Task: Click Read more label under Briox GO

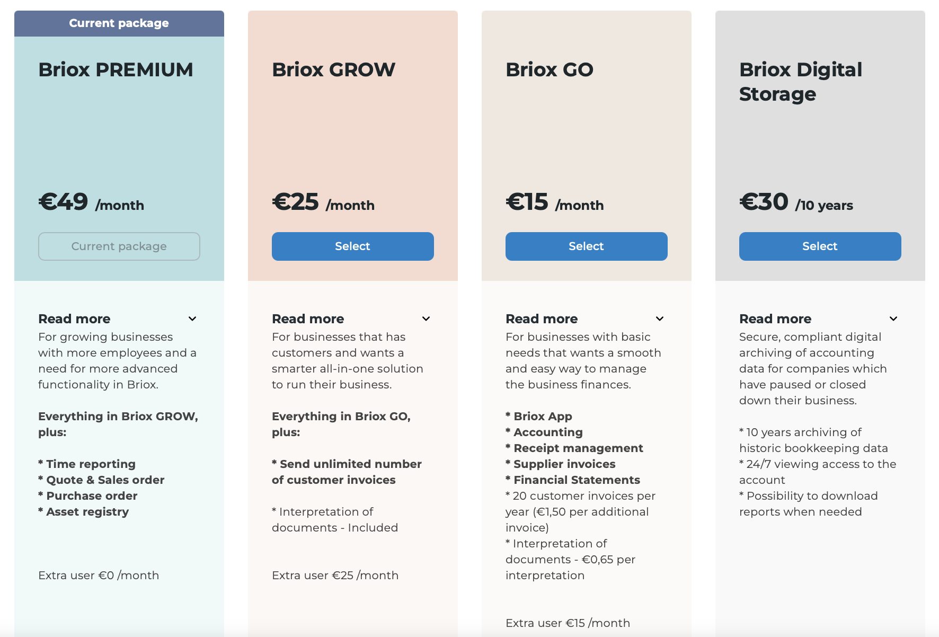Action: click(542, 318)
